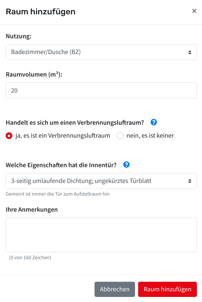Screen dimensions: 202x302
Task: Click the hint text about Tür zum Aufstellraum
Action: [x=58, y=194]
